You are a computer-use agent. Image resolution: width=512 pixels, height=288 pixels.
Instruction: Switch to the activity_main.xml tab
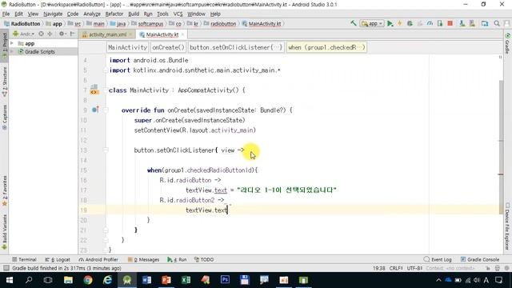[107, 34]
